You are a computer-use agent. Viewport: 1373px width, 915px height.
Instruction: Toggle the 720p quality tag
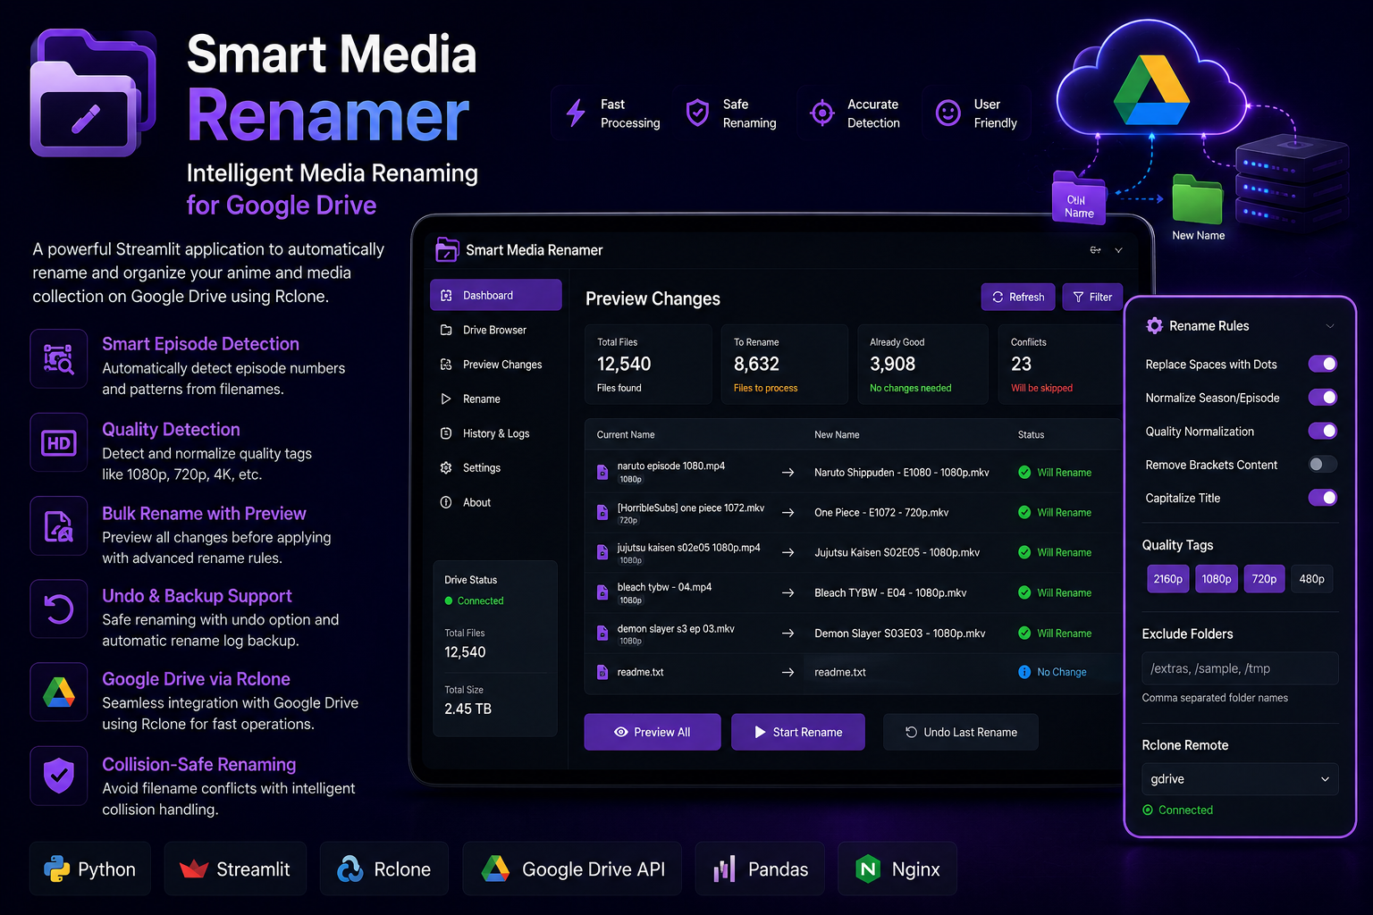click(x=1264, y=579)
